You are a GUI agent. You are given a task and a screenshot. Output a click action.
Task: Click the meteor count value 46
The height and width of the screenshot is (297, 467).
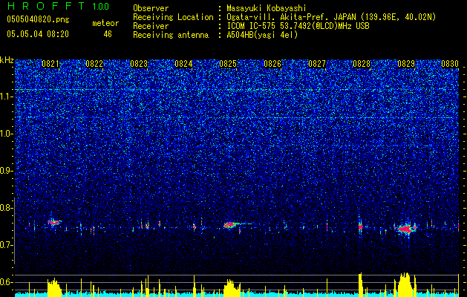click(108, 34)
